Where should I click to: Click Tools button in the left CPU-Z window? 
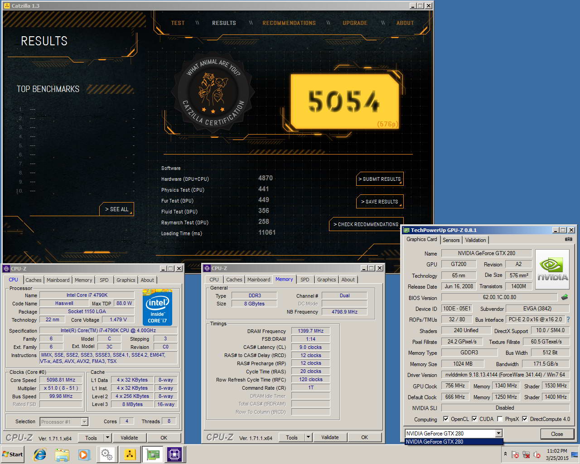point(91,438)
